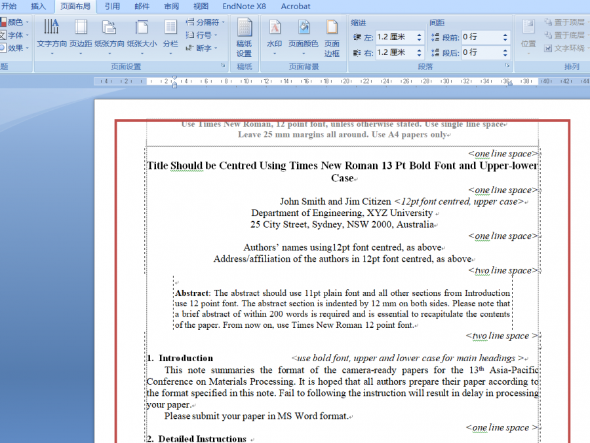Viewport: 590px width, 443px height.
Task: Open the 页面设置 dialog launcher
Action: point(223,66)
